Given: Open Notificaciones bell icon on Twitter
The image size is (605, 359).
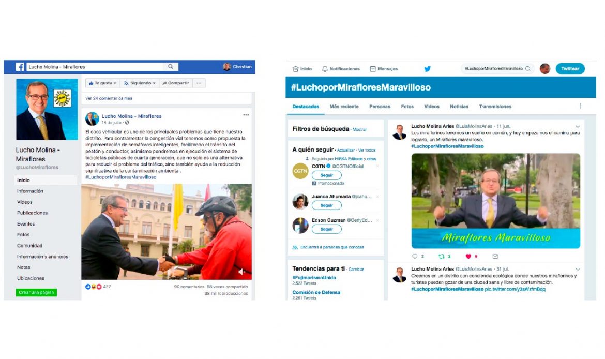Looking at the screenshot, I should [x=325, y=69].
